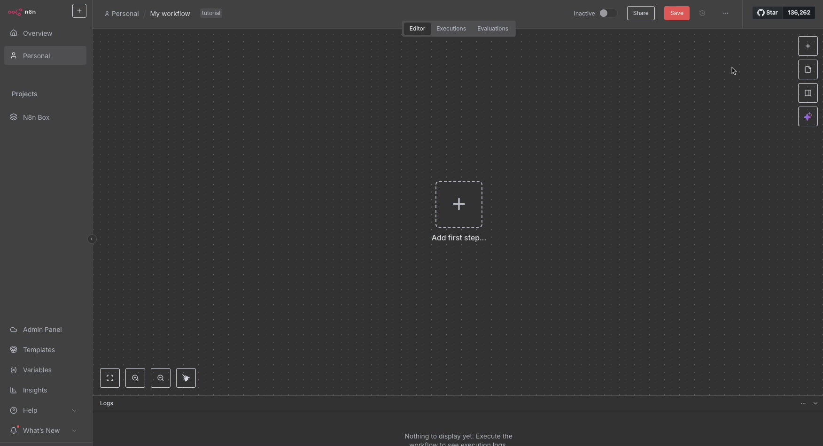Open the focus panel icon

[807, 93]
